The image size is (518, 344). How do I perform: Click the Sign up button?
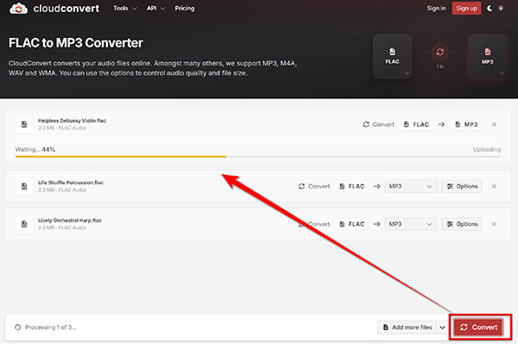pos(466,9)
